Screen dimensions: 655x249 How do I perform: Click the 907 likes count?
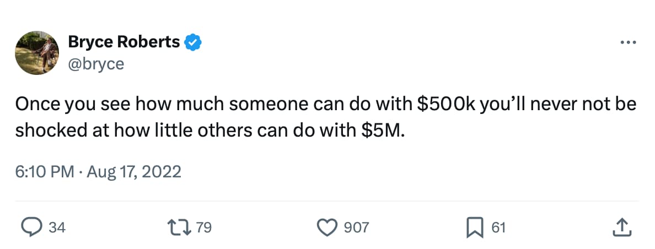[x=356, y=227]
